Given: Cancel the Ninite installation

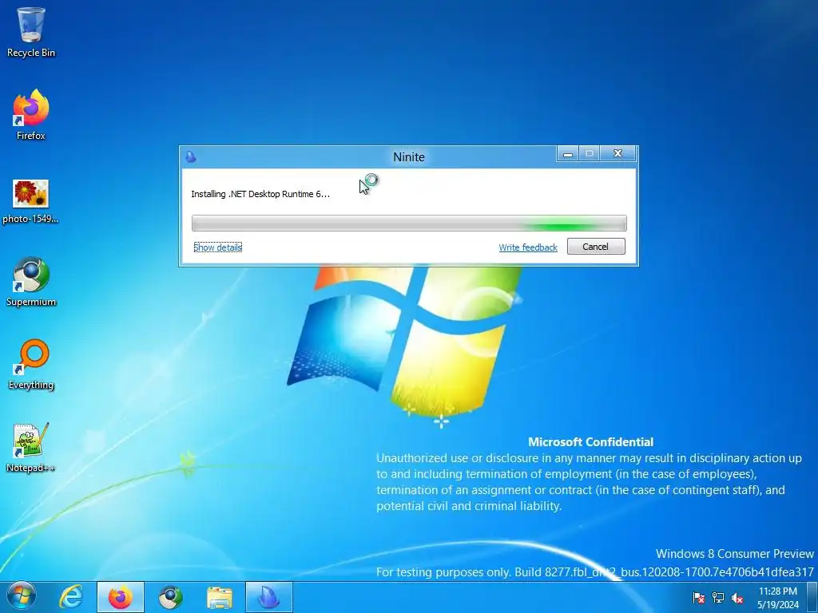Looking at the screenshot, I should (x=596, y=247).
